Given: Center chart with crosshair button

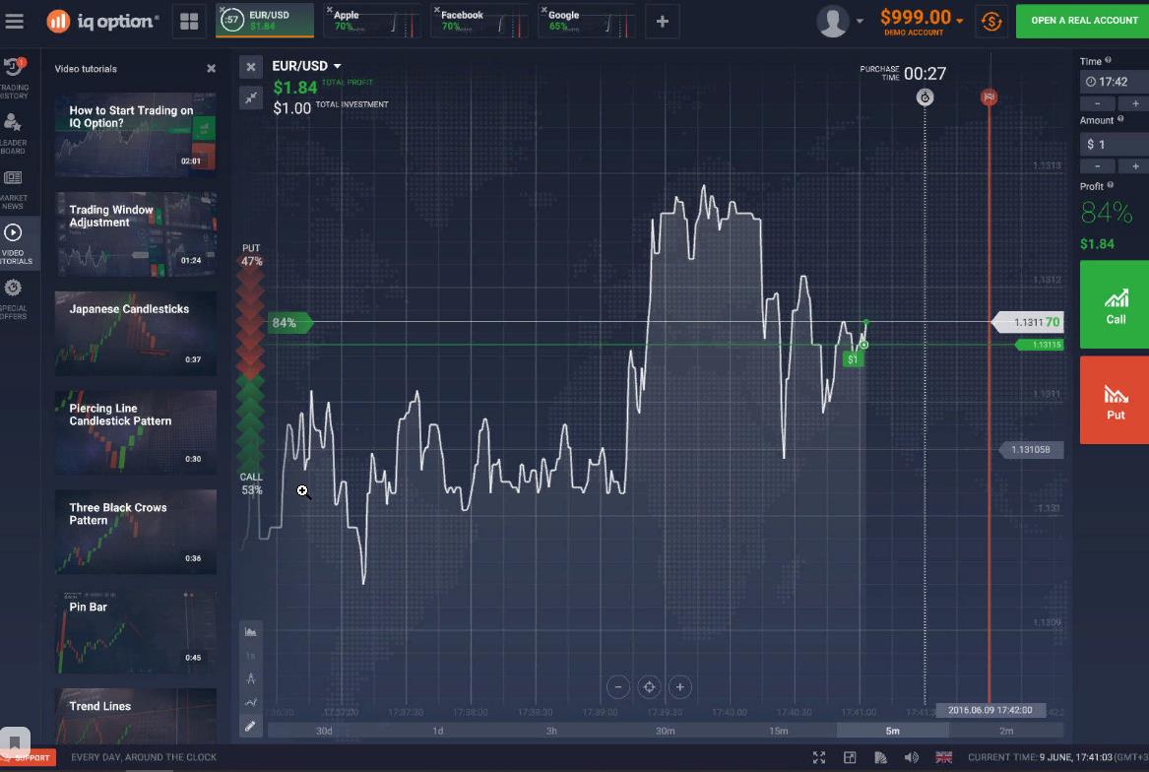Looking at the screenshot, I should click(x=649, y=687).
